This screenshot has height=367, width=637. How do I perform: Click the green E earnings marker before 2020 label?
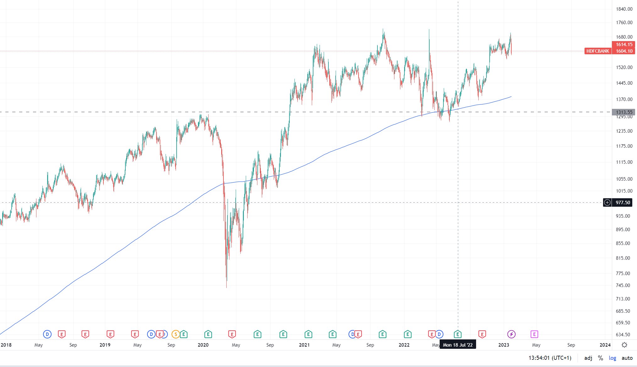(207, 334)
